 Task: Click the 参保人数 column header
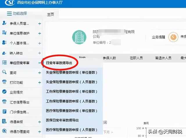tap(109, 58)
